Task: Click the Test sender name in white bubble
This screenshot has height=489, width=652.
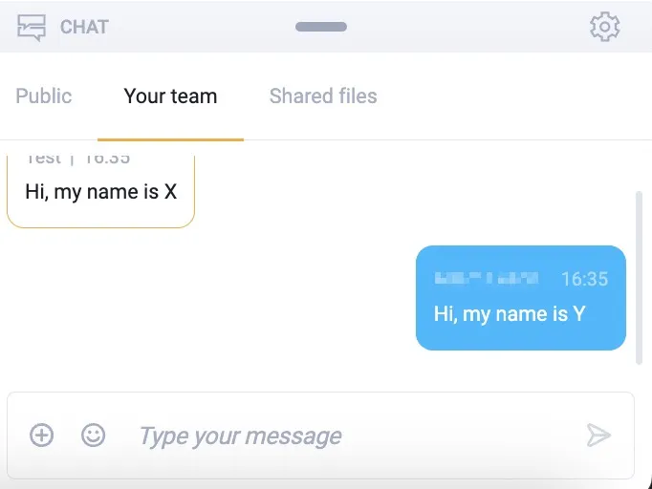Action: click(x=43, y=159)
